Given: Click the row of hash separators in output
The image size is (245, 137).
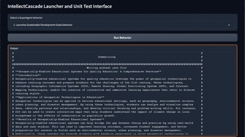Looking at the screenshot, I should click(x=107, y=64).
